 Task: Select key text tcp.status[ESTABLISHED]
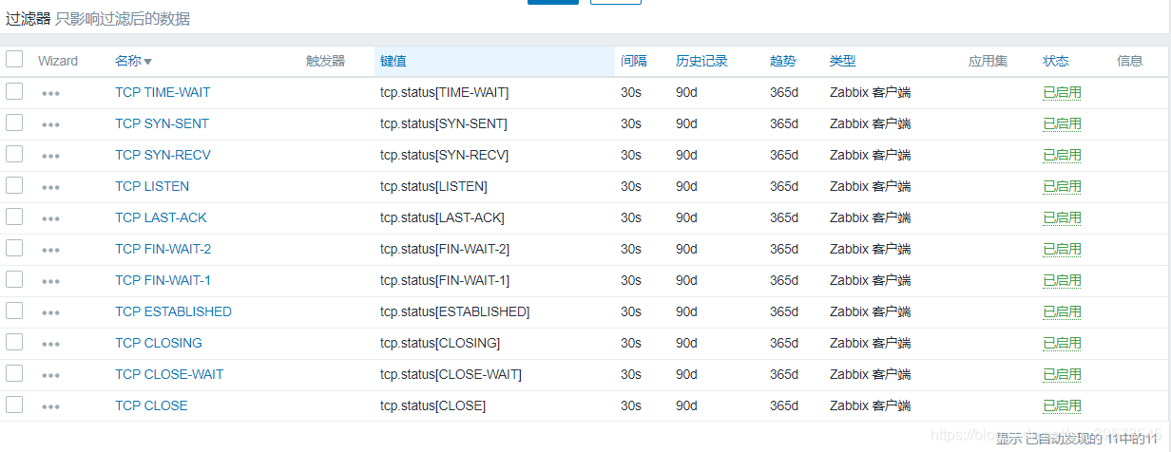coord(455,311)
